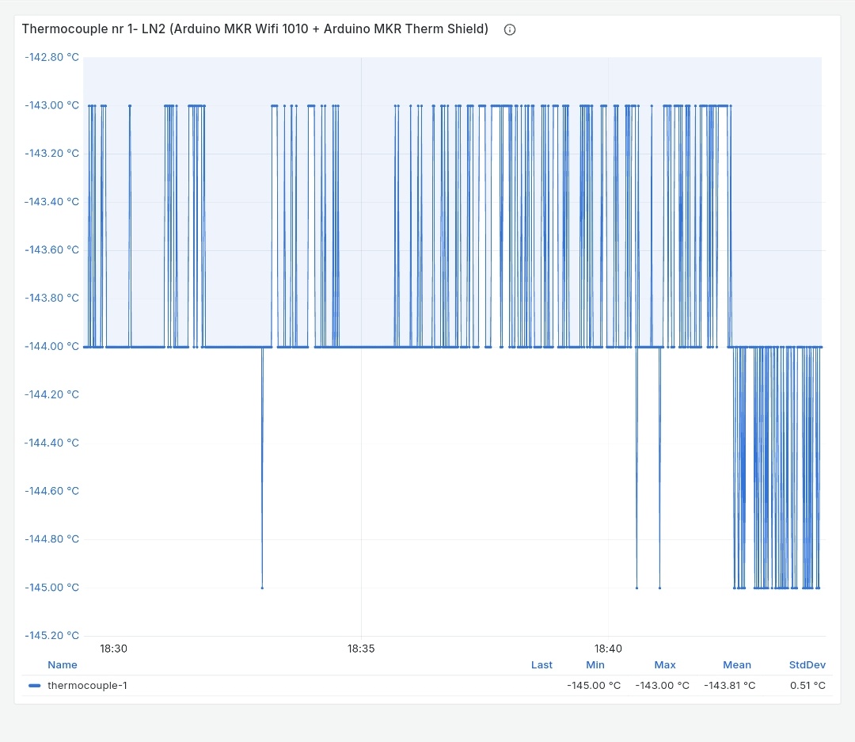
Task: Click the legend Max value -143.00 °C
Action: pos(662,686)
